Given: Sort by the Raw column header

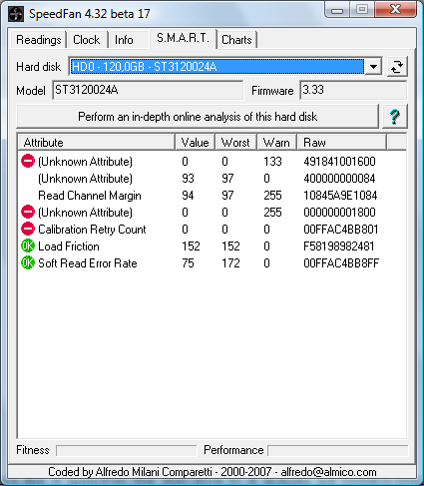Looking at the screenshot, I should (341, 143).
